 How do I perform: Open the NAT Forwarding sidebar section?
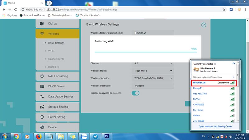[58, 76]
